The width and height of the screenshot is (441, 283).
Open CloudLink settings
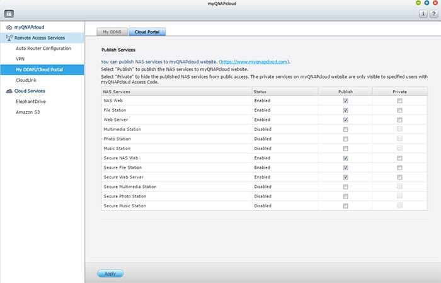pyautogui.click(x=26, y=80)
